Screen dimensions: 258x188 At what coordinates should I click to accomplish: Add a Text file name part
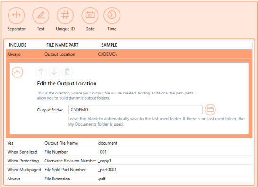click(x=41, y=15)
